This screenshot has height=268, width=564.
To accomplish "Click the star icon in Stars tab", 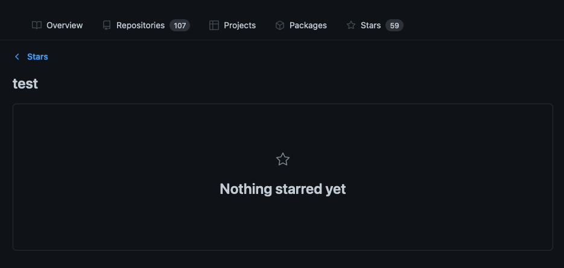I will [351, 25].
